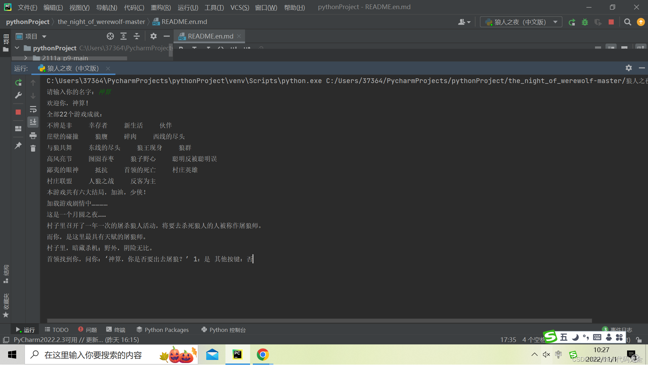
Task: Close the README.en.md editor tab
Action: 239,36
